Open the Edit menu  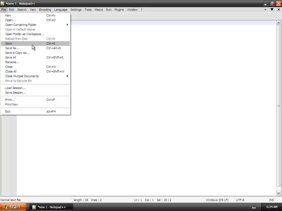click(x=12, y=10)
